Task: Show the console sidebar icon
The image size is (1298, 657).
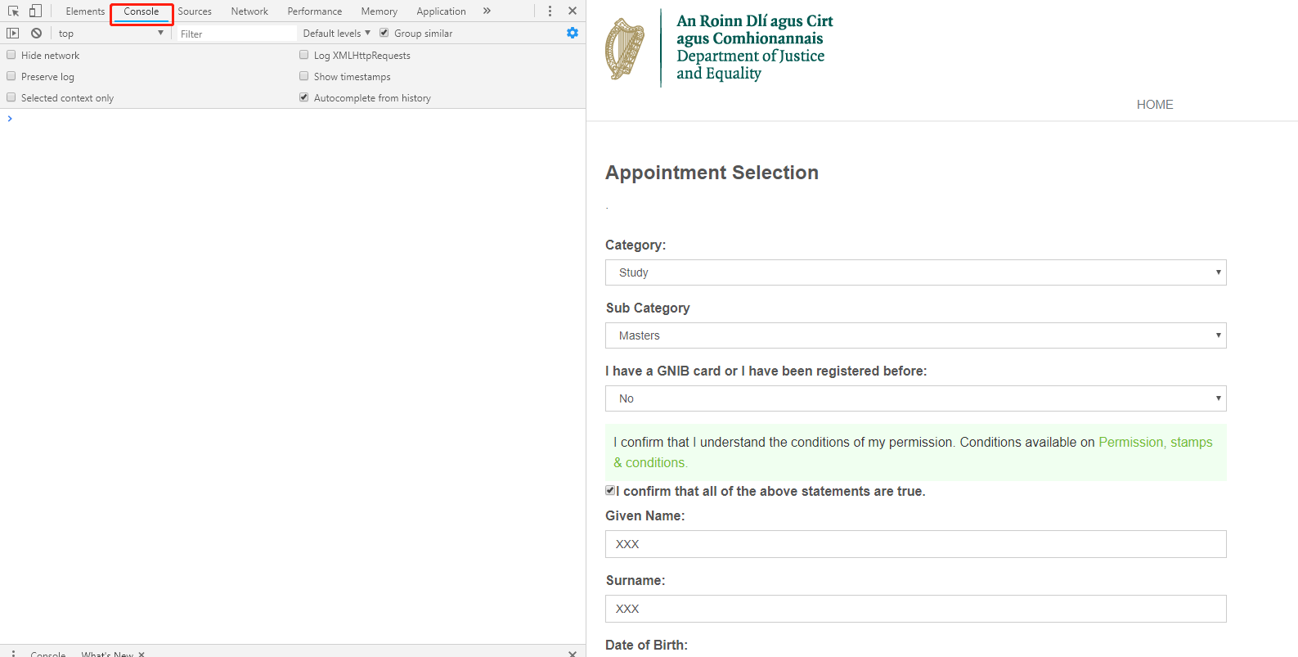Action: click(x=12, y=34)
